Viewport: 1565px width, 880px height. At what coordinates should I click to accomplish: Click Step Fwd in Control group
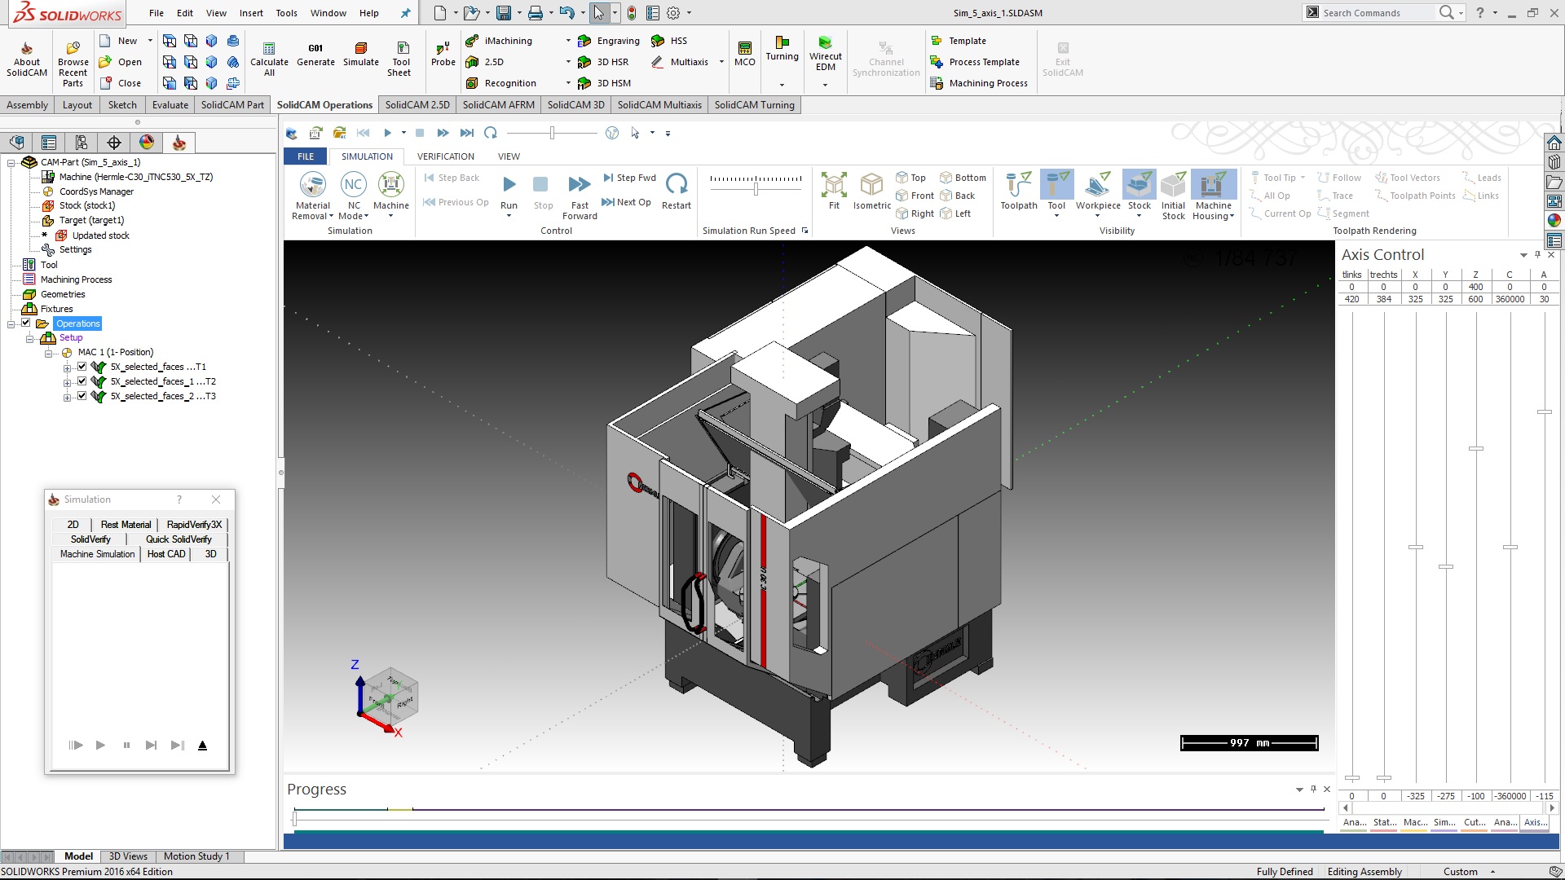point(629,178)
